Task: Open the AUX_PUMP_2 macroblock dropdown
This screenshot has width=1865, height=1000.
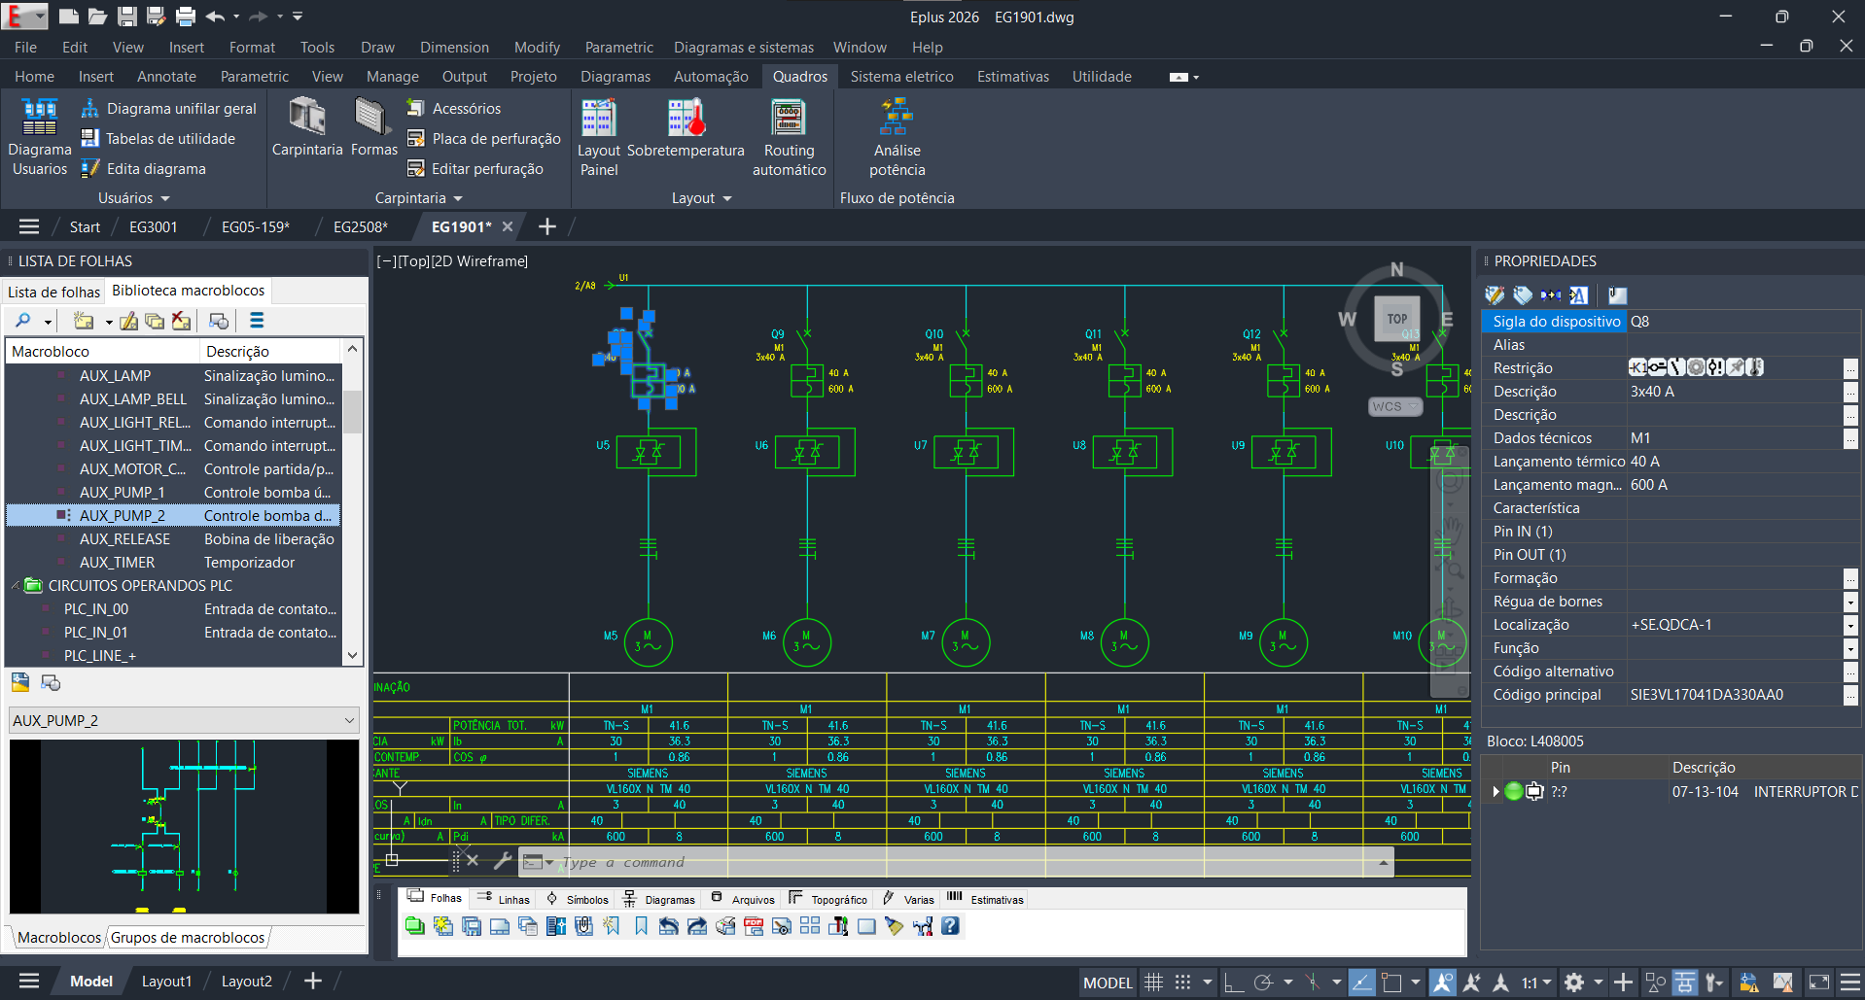Action: point(349,720)
